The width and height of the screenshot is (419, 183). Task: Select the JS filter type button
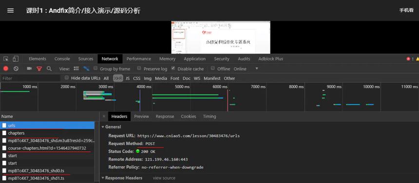(x=128, y=79)
